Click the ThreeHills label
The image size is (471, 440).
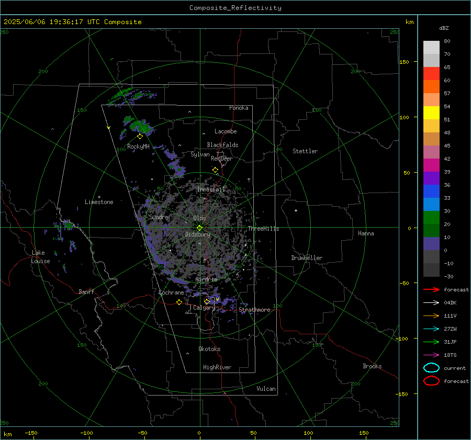click(263, 229)
